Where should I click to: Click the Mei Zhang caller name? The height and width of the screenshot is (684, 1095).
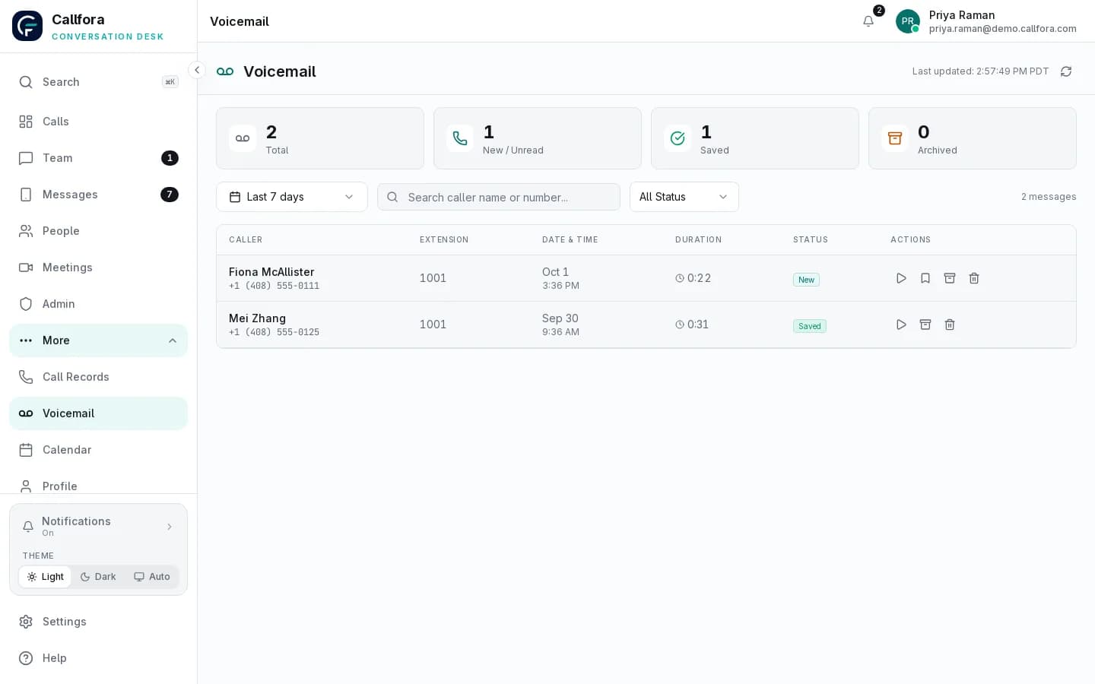[257, 318]
